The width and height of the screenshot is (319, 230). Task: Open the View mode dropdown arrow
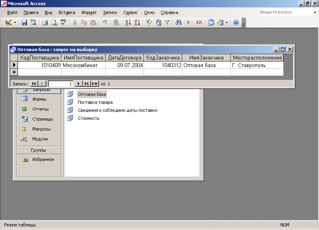(x=15, y=23)
